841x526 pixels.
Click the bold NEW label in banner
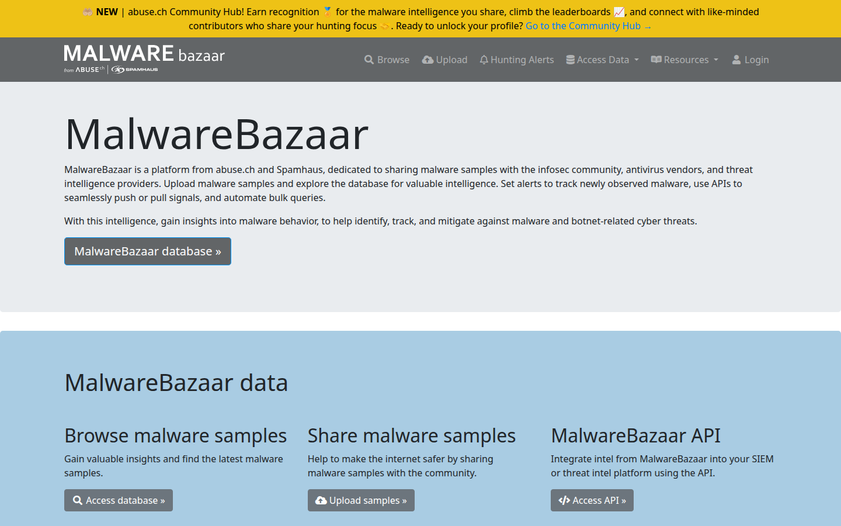tap(107, 12)
